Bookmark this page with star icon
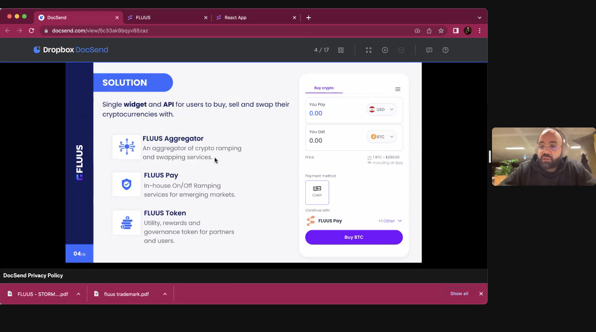Image resolution: width=596 pixels, height=332 pixels. 441,30
